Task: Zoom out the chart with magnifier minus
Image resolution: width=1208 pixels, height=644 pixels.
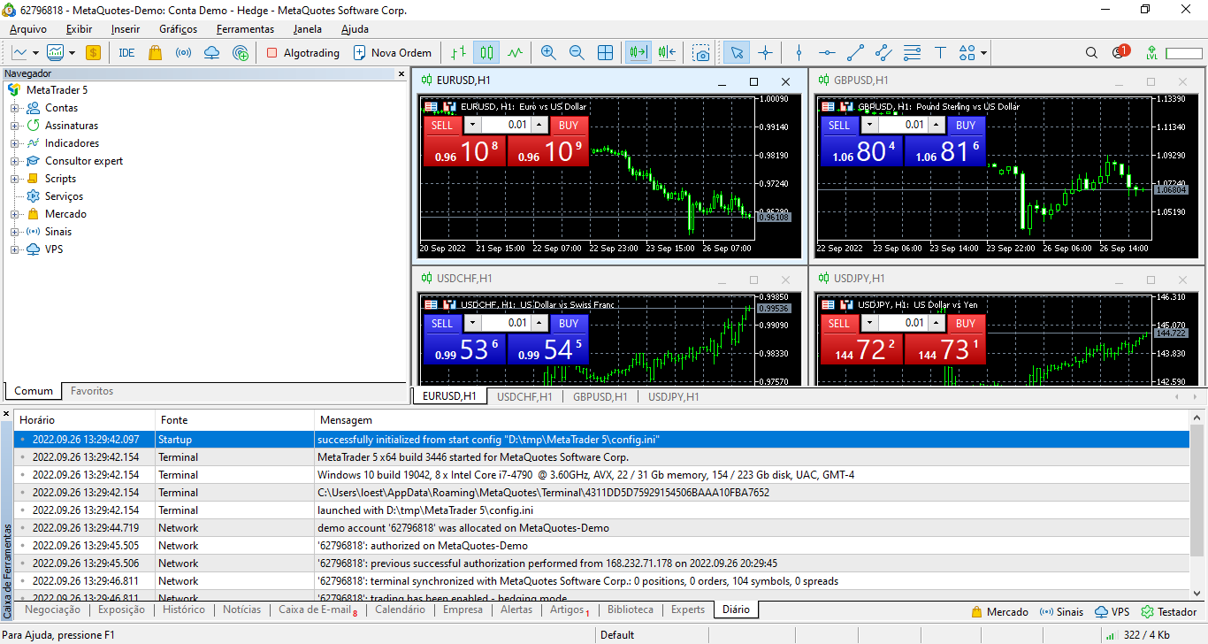Action: [x=577, y=53]
